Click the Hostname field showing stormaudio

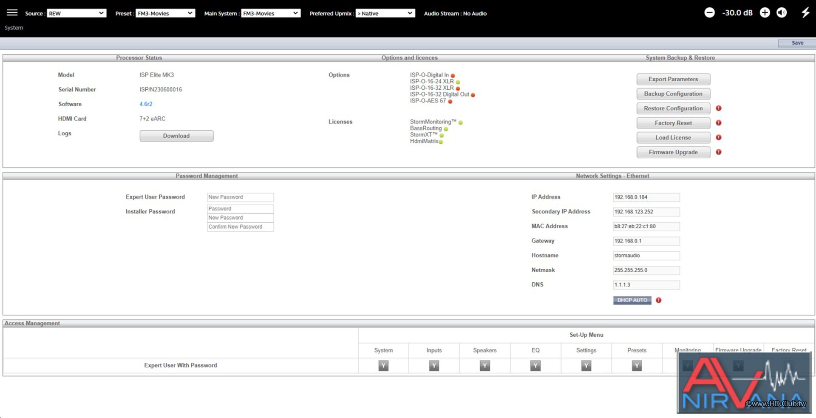point(646,256)
